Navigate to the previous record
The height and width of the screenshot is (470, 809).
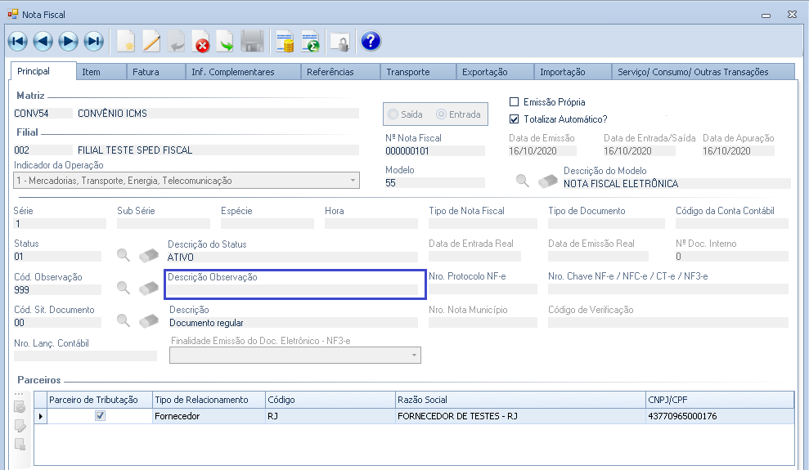point(43,41)
